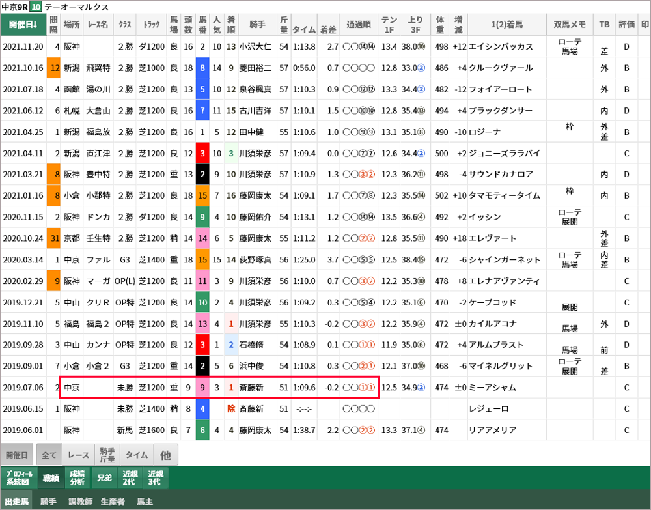Click the レース名 column header
The image size is (651, 510).
coord(98,25)
